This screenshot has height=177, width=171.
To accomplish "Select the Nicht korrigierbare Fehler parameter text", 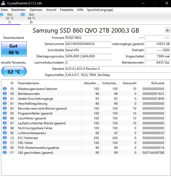I will [x=35, y=128].
